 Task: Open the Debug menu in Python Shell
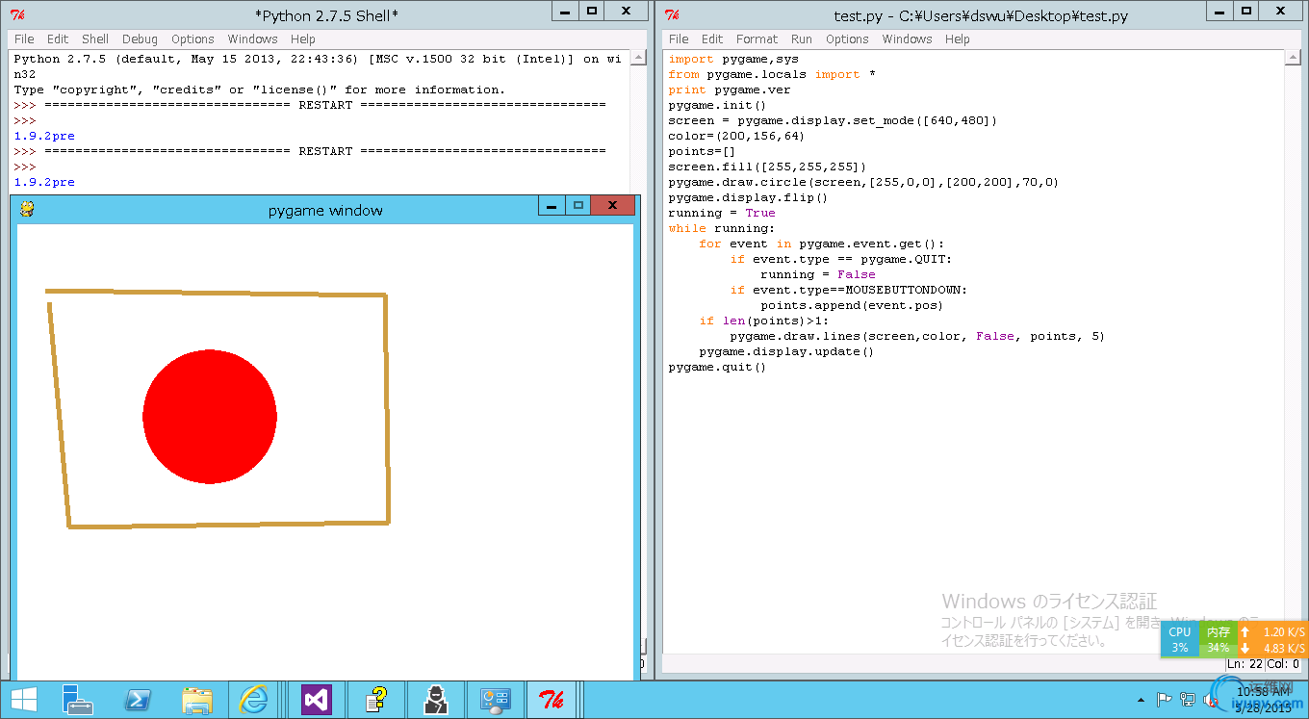pos(140,39)
